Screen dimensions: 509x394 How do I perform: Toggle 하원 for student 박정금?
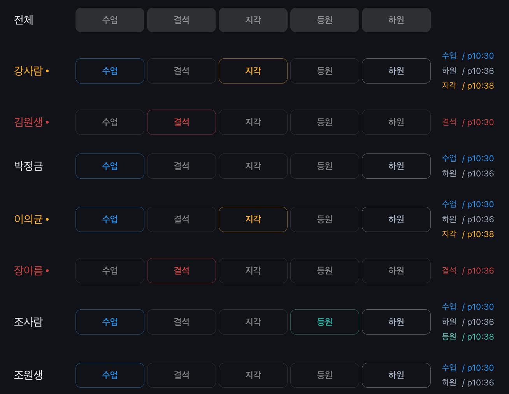click(x=396, y=166)
